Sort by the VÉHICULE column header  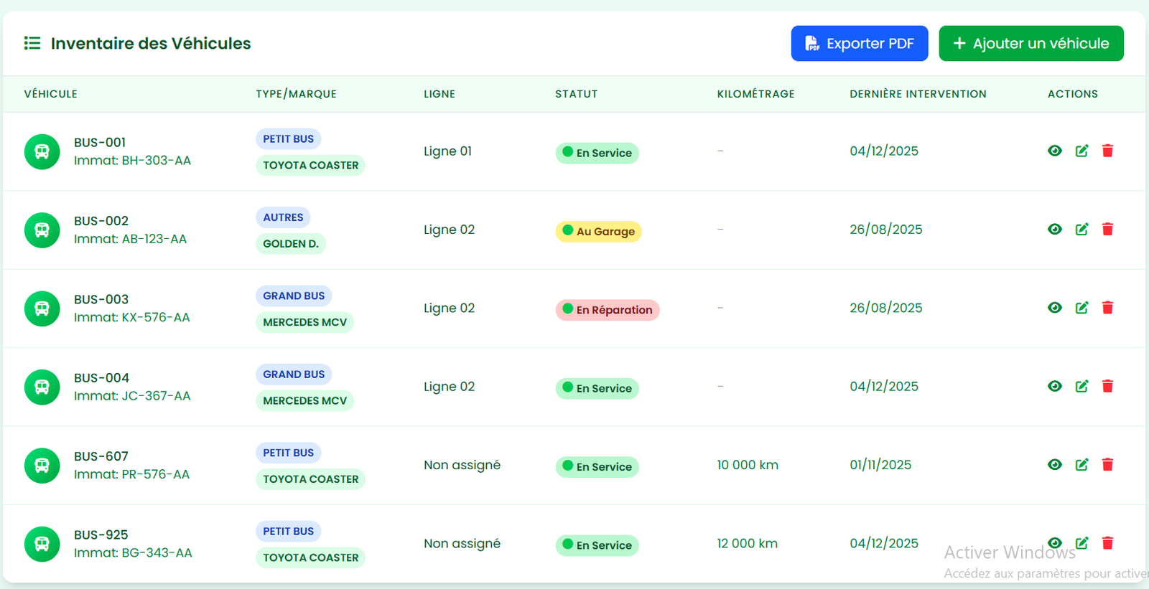[51, 94]
